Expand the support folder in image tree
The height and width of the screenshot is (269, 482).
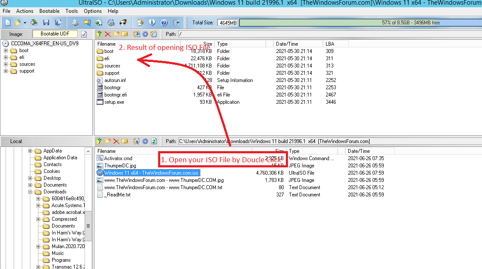point(6,71)
